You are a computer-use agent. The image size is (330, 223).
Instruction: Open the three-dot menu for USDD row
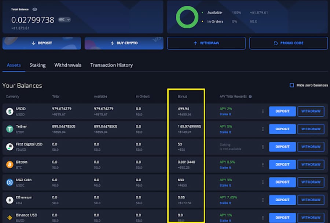point(263,111)
